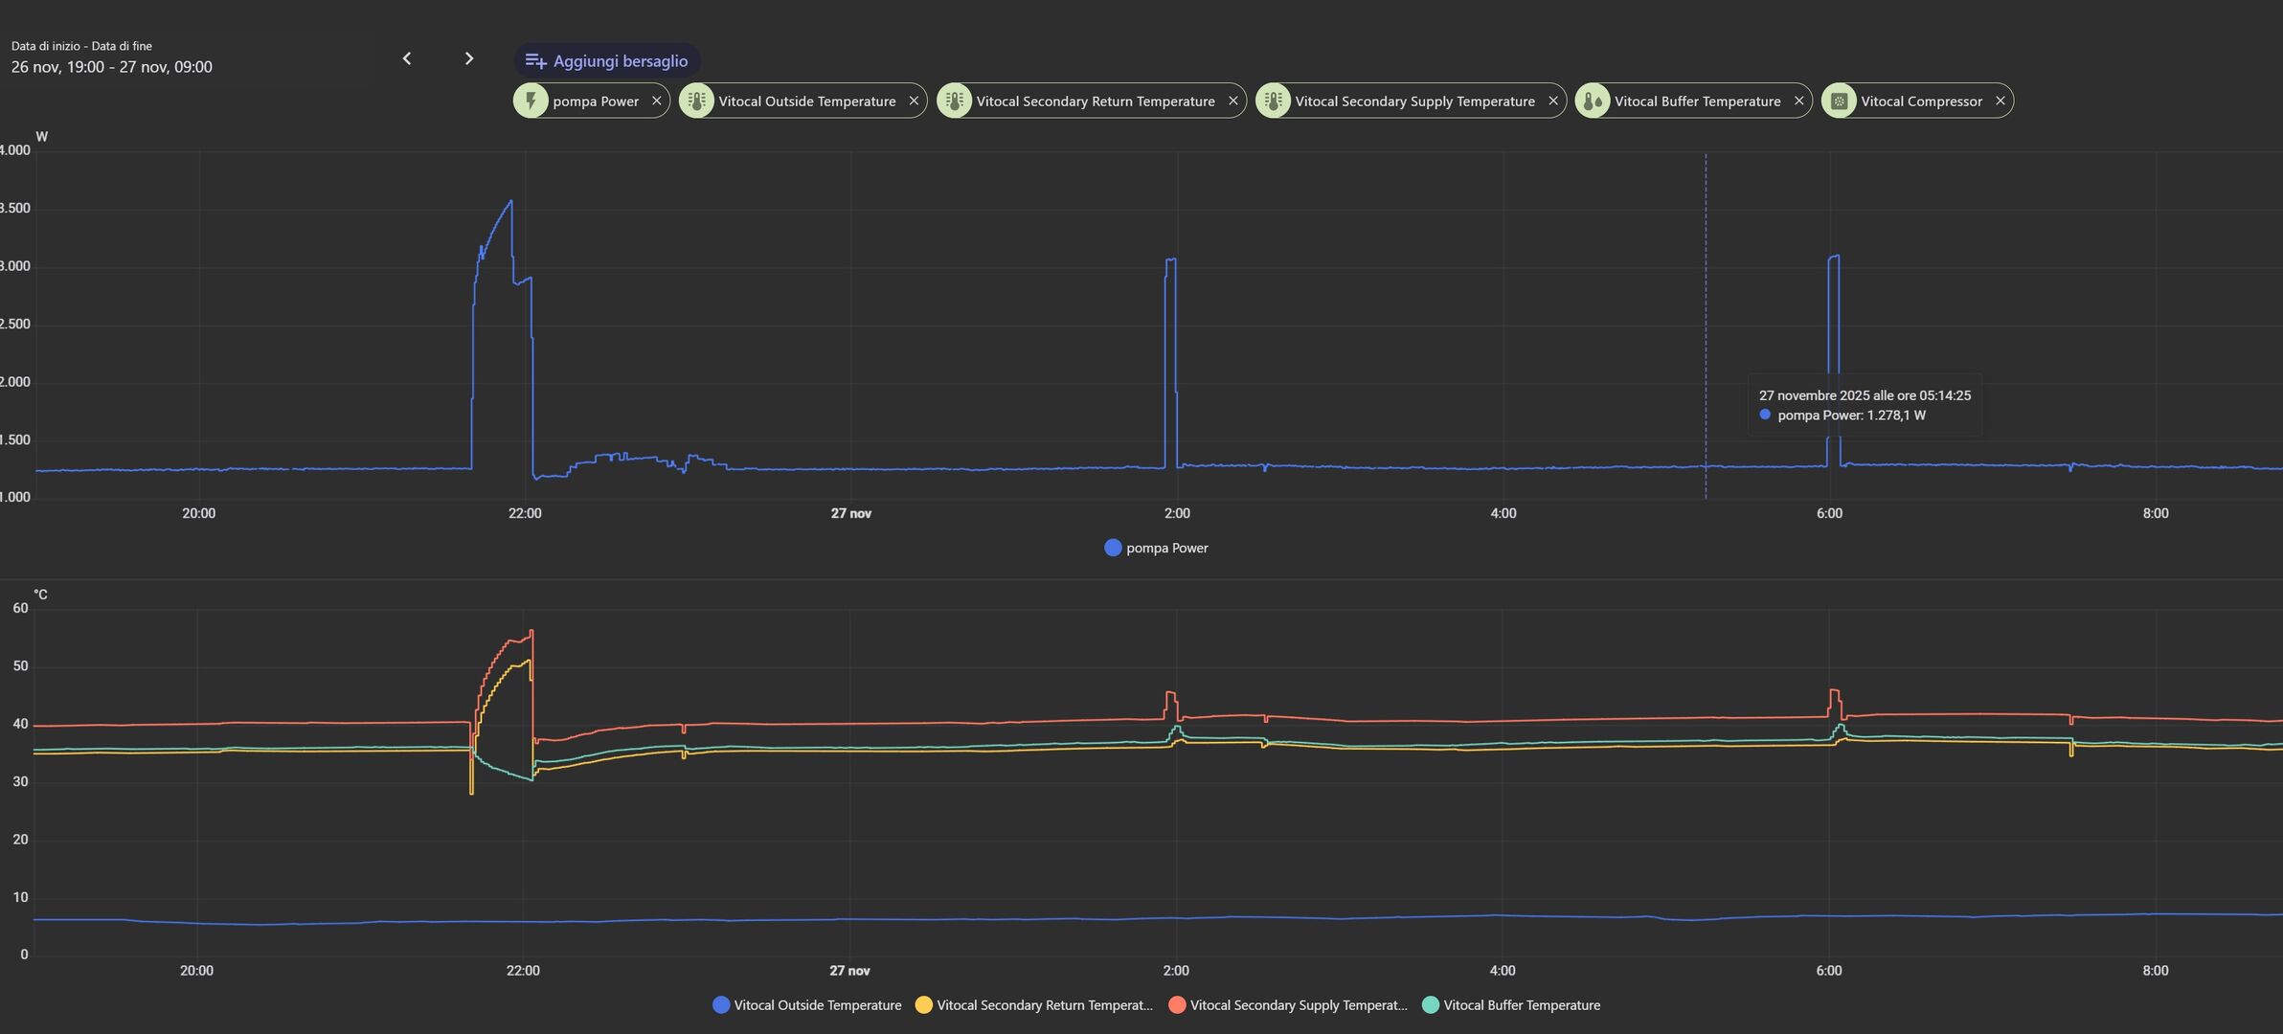Click yellow Secondary Return Temperature legend swatch
Screen dimensions: 2283x1034
(x=924, y=1005)
